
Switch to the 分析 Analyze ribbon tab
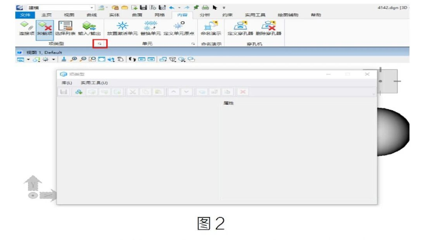pos(204,15)
